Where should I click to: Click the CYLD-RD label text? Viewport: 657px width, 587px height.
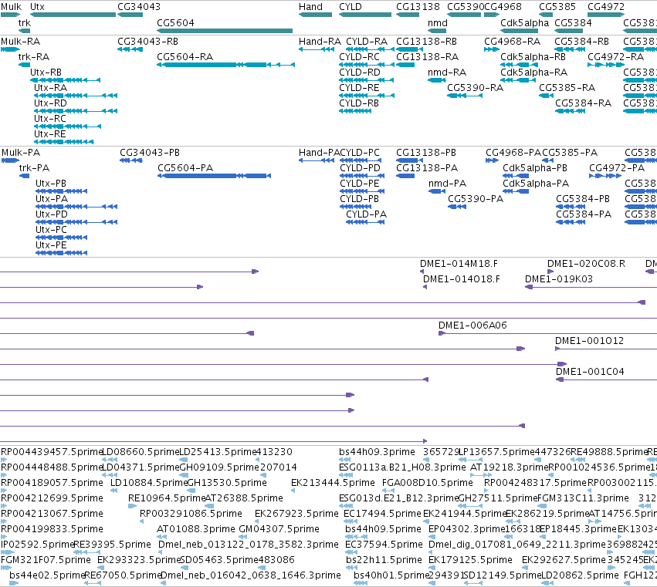pos(360,72)
